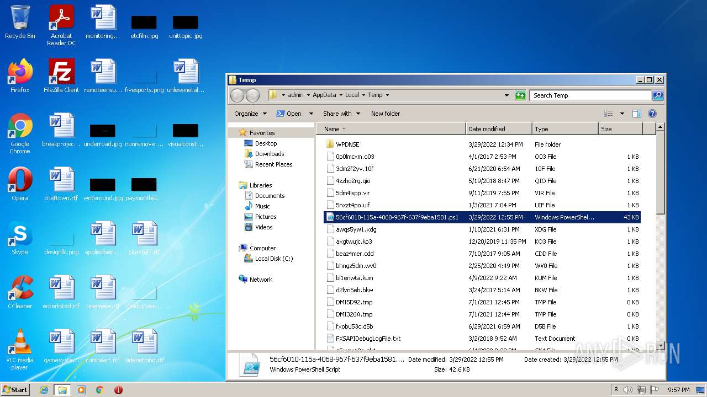
Task: Open VLC media player shortcut
Action: coord(20,349)
